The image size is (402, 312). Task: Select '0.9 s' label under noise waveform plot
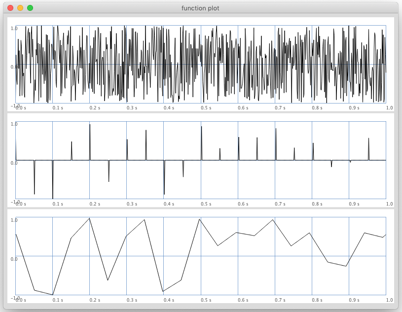pyautogui.click(x=354, y=108)
